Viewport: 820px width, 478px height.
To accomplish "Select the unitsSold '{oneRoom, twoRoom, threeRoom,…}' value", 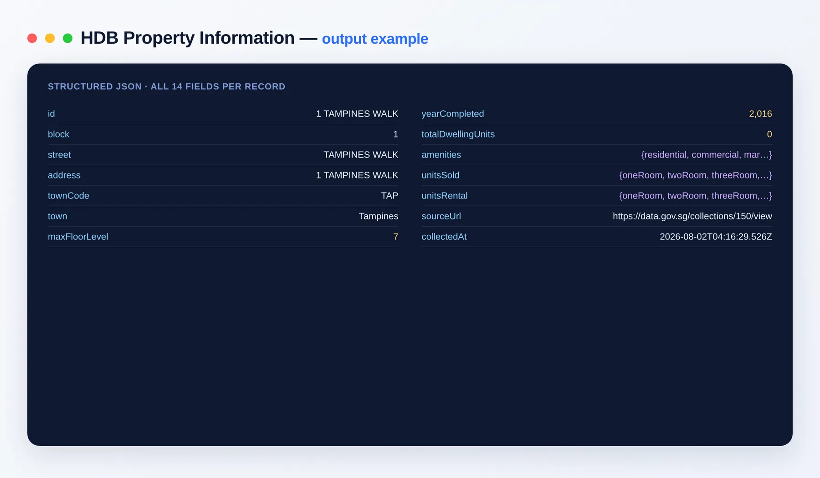I will [696, 175].
